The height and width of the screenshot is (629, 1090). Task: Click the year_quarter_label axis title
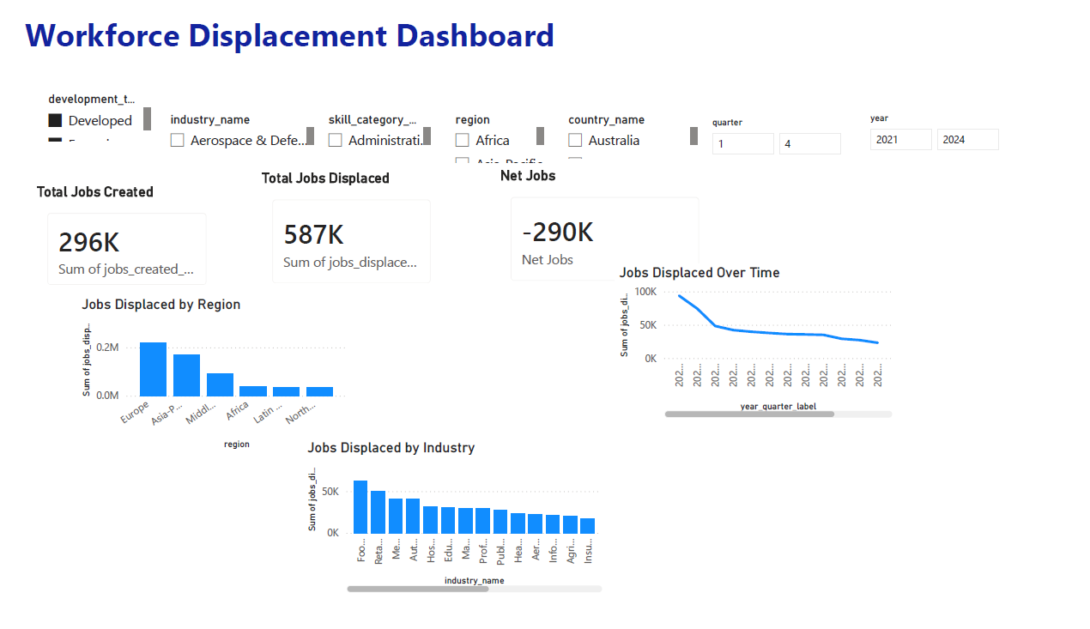click(778, 406)
